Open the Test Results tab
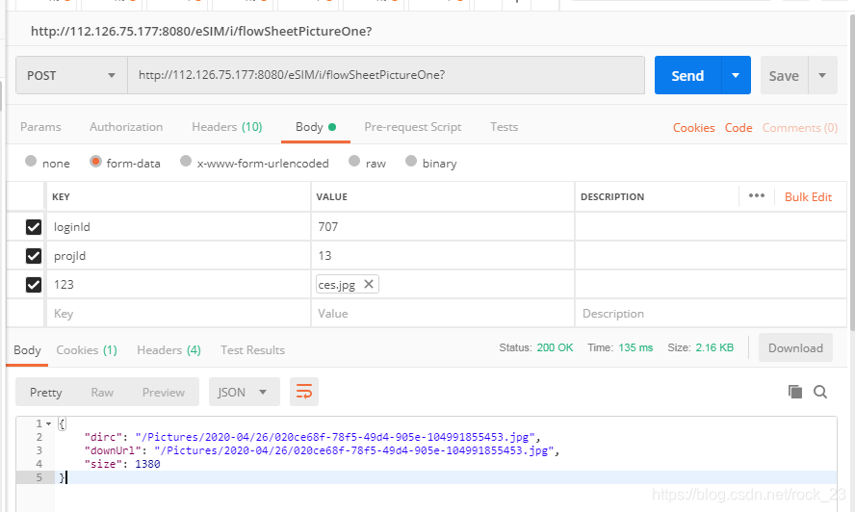Viewport: 855px width, 512px height. (x=252, y=350)
